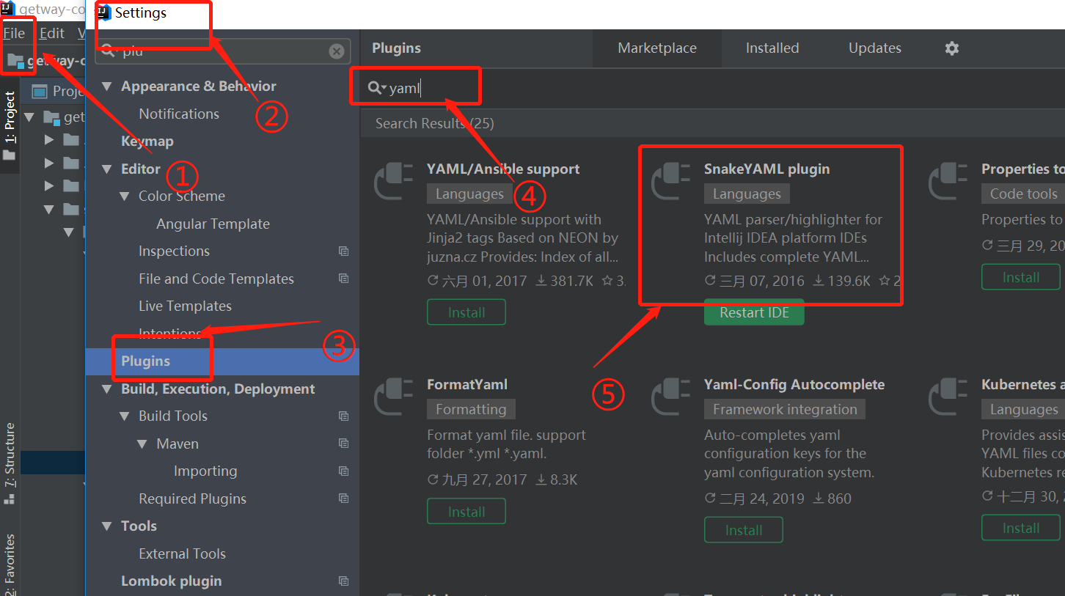Focus the Settings search input field
Image resolution: width=1065 pixels, height=596 pixels.
coord(222,51)
